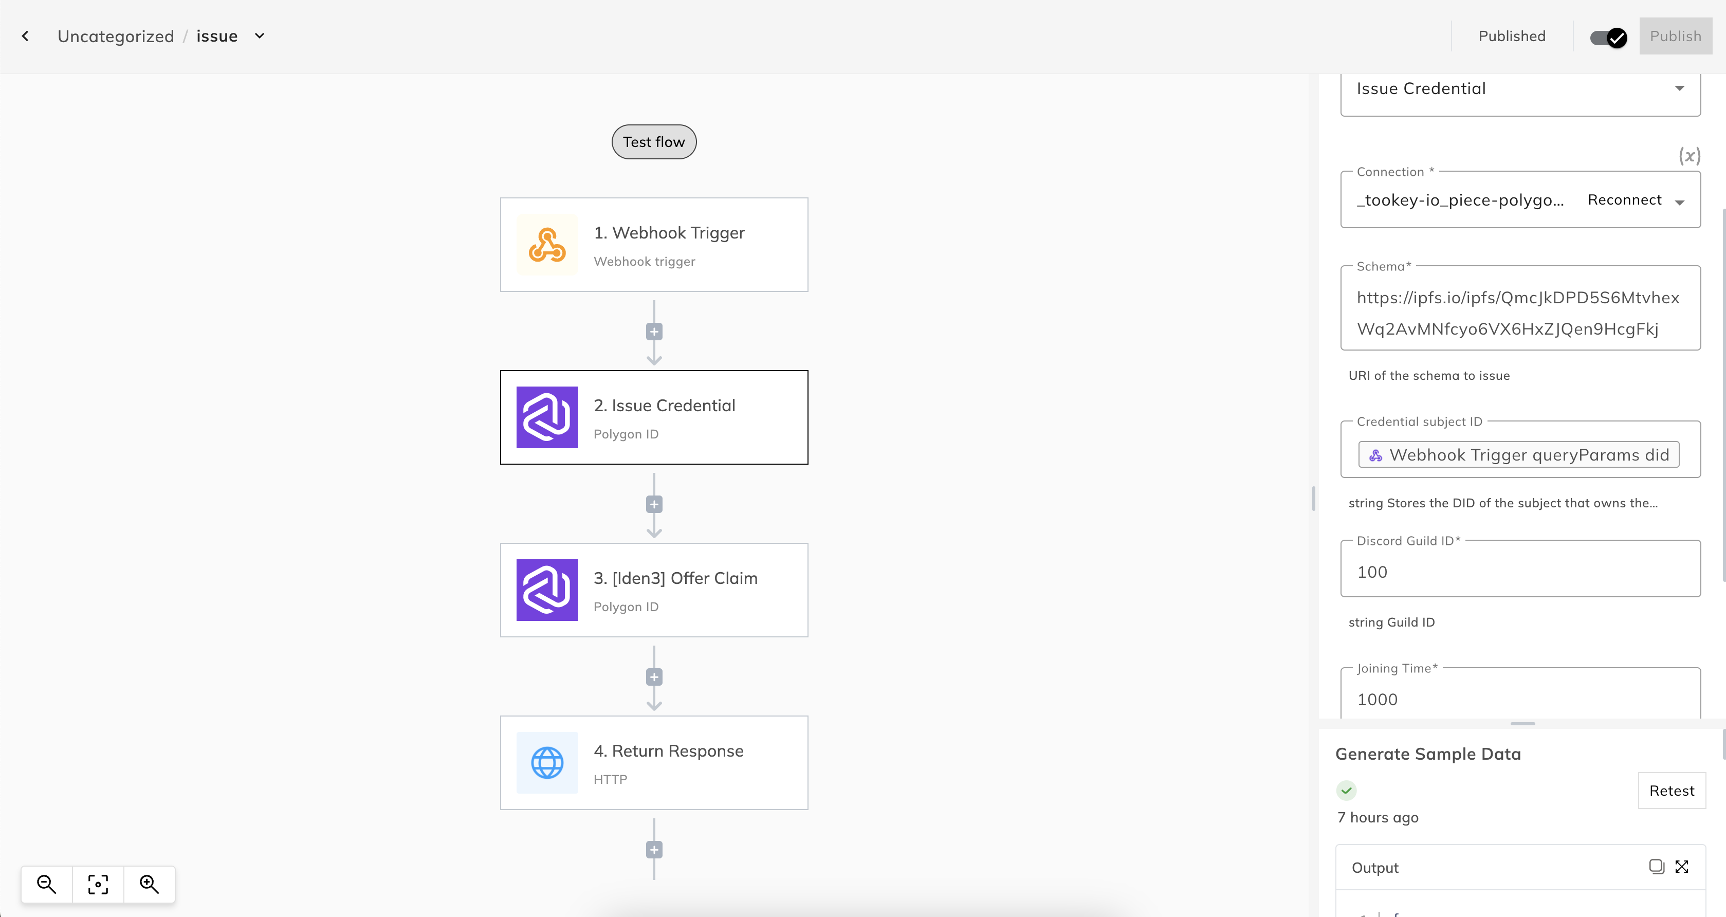The image size is (1726, 917).
Task: Click the back arrow icon
Action: 26,36
